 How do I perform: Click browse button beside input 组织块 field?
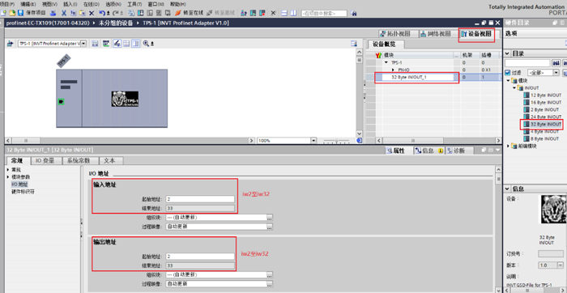pos(270,218)
